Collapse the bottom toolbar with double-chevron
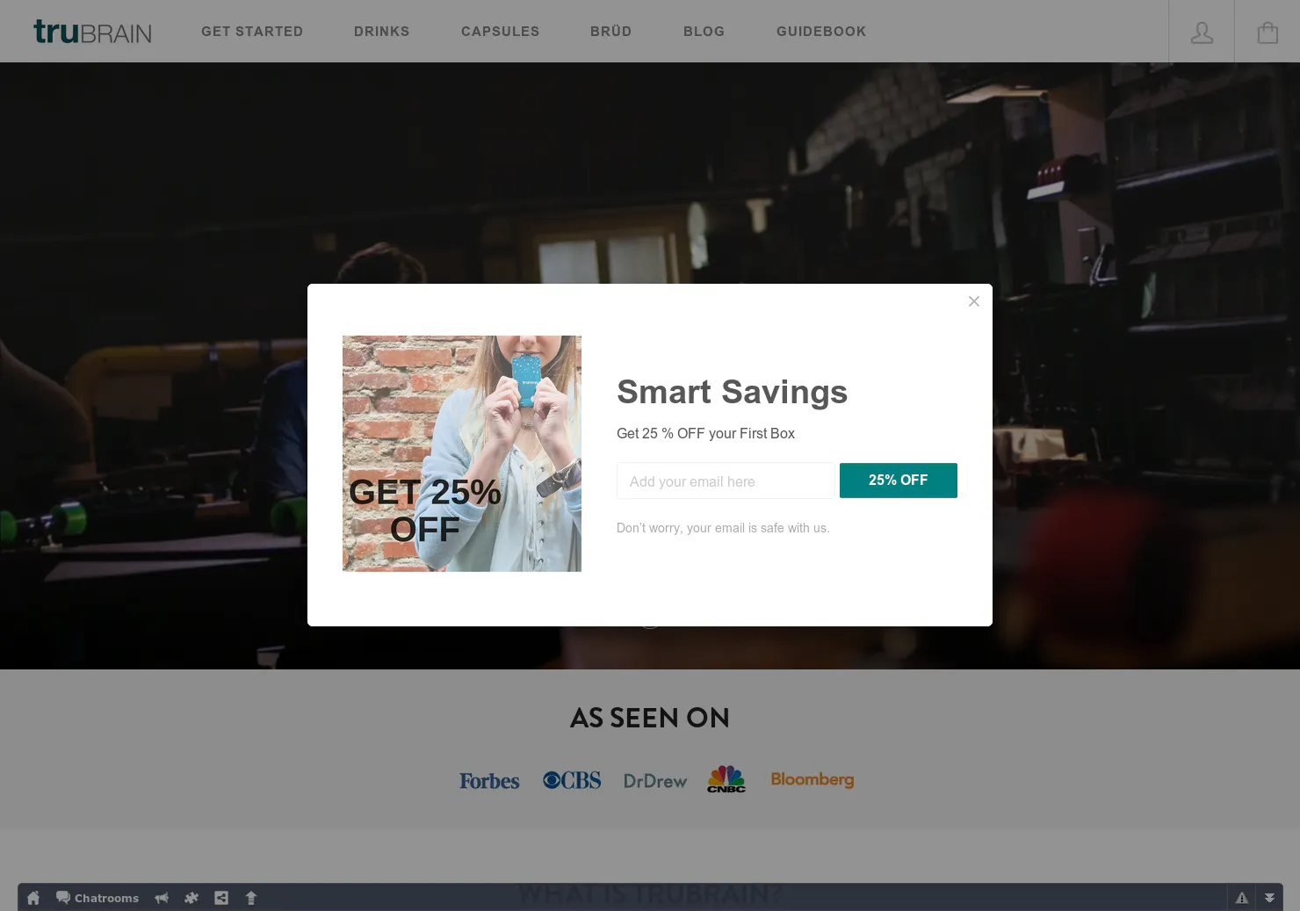 click(1269, 898)
